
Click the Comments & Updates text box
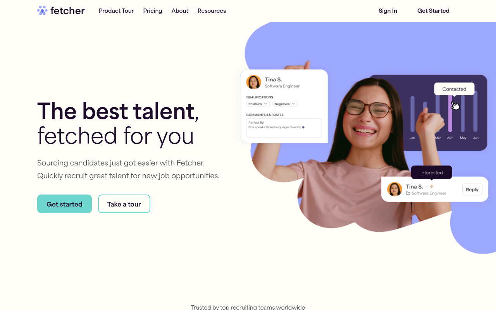click(x=284, y=128)
